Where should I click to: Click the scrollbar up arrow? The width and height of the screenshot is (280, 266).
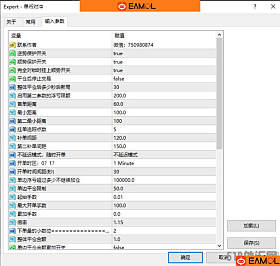click(x=220, y=35)
